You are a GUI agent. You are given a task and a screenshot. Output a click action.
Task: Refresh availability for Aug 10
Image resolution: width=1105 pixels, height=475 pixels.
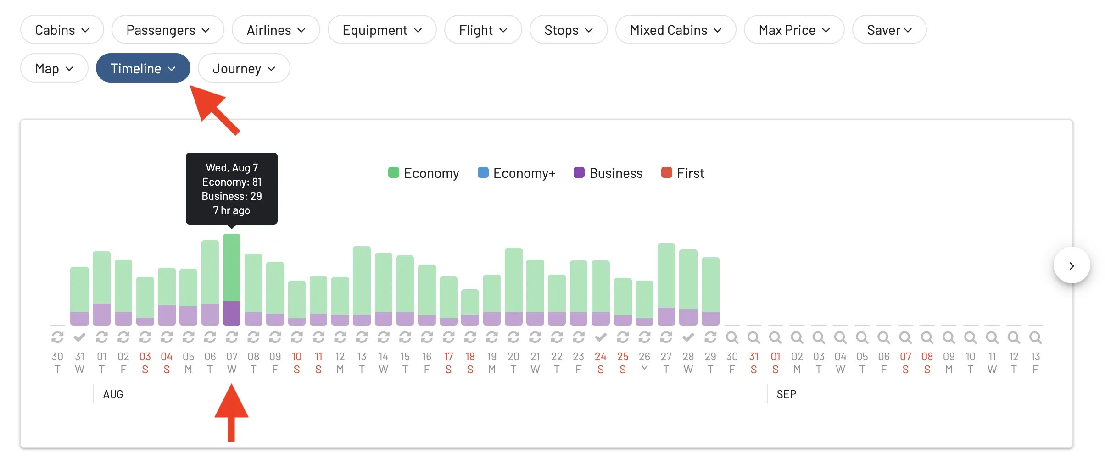297,337
